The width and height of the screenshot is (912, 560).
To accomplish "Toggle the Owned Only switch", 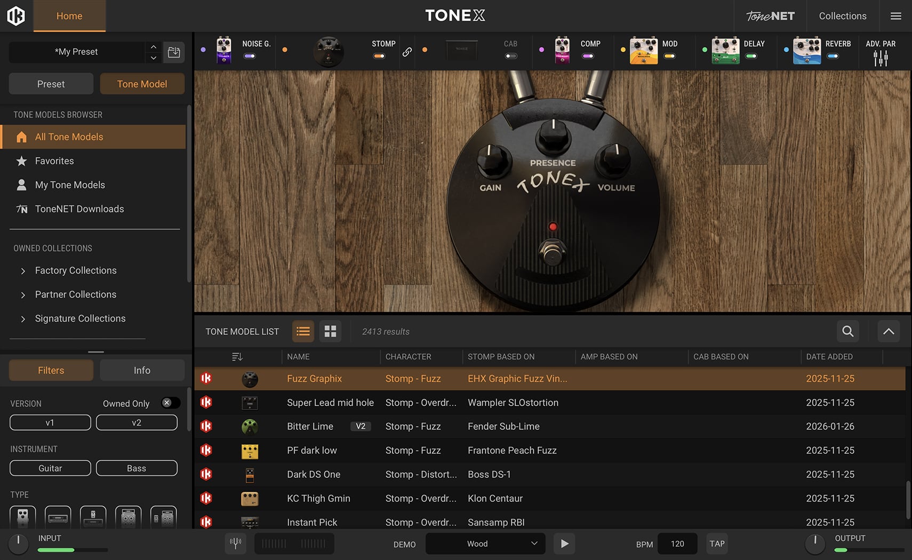I will [170, 403].
